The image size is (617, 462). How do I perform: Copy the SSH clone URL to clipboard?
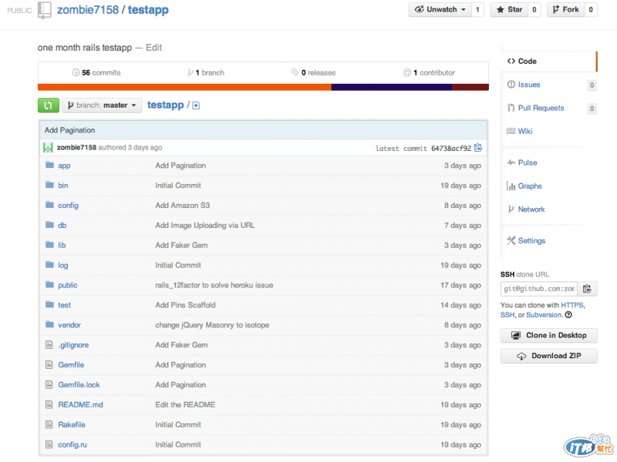[587, 289]
